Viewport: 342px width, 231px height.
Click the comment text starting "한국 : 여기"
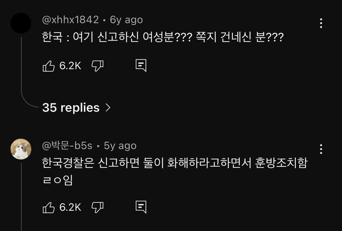click(x=163, y=37)
